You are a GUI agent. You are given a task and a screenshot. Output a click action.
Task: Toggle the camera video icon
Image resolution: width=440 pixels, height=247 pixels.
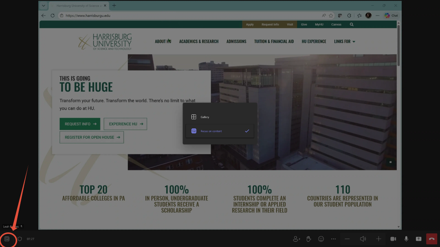393,239
